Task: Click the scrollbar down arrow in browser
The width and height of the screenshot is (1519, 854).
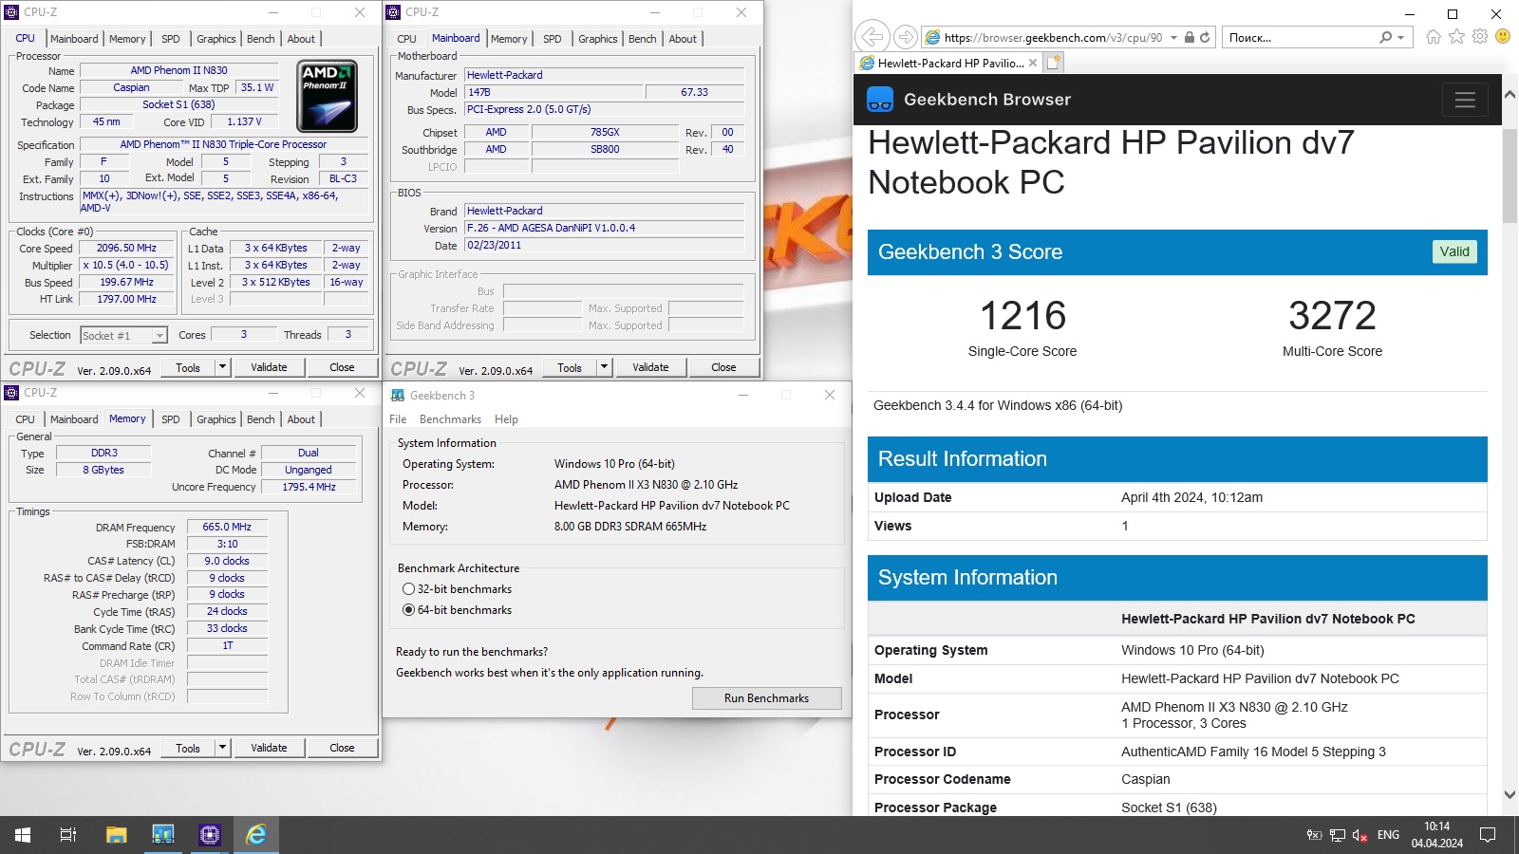Action: [1510, 795]
